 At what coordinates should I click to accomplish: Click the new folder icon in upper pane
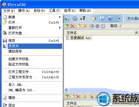pyautogui.click(x=78, y=26)
